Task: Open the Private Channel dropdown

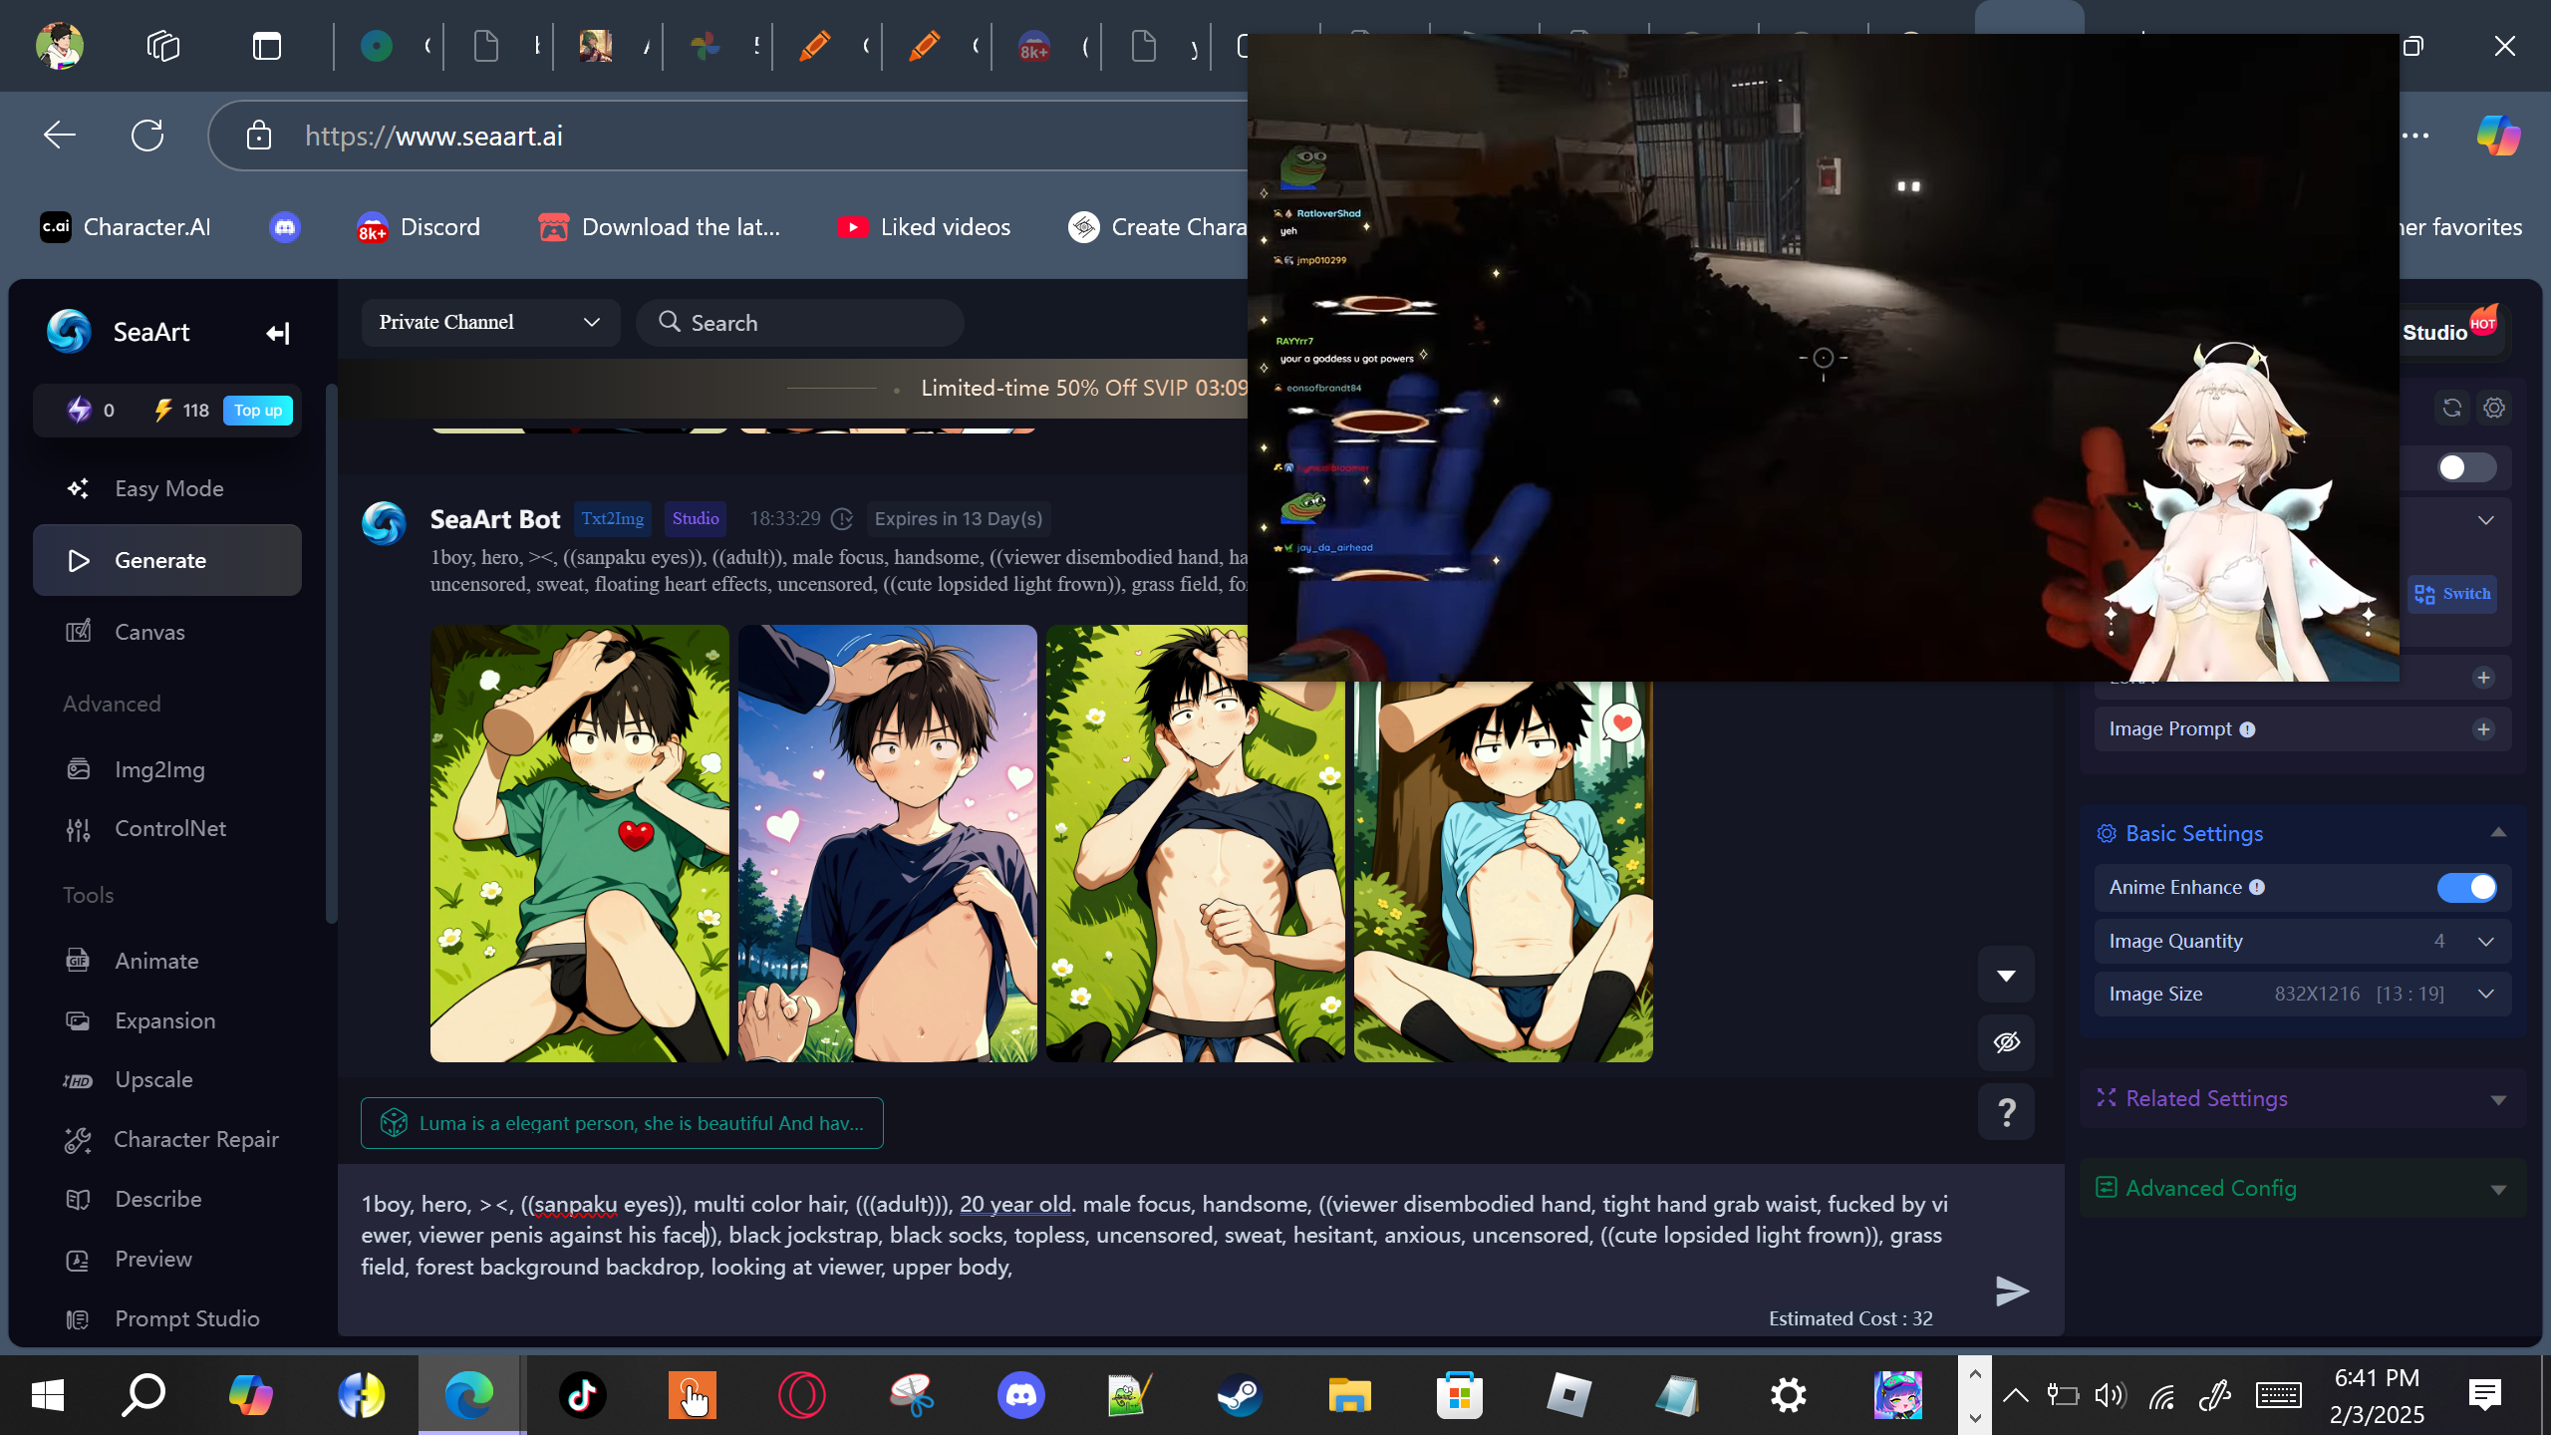Action: pyautogui.click(x=490, y=322)
